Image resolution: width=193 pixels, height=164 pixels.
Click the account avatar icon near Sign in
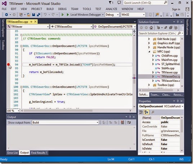187,9
